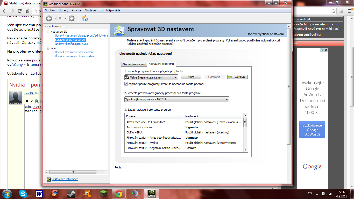354x199 pixels.
Task: Apply italic formatting in the forum editor
Action: pyautogui.click(x=32, y=101)
